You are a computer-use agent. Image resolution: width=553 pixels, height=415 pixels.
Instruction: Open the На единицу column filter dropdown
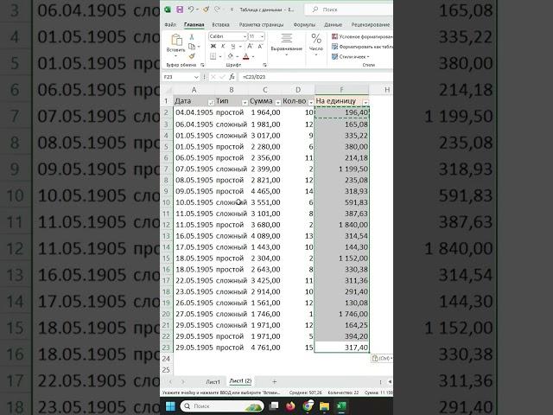tap(365, 102)
